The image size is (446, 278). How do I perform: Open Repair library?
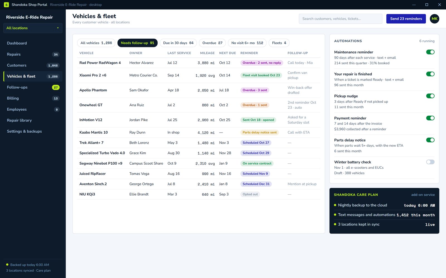tap(33, 120)
